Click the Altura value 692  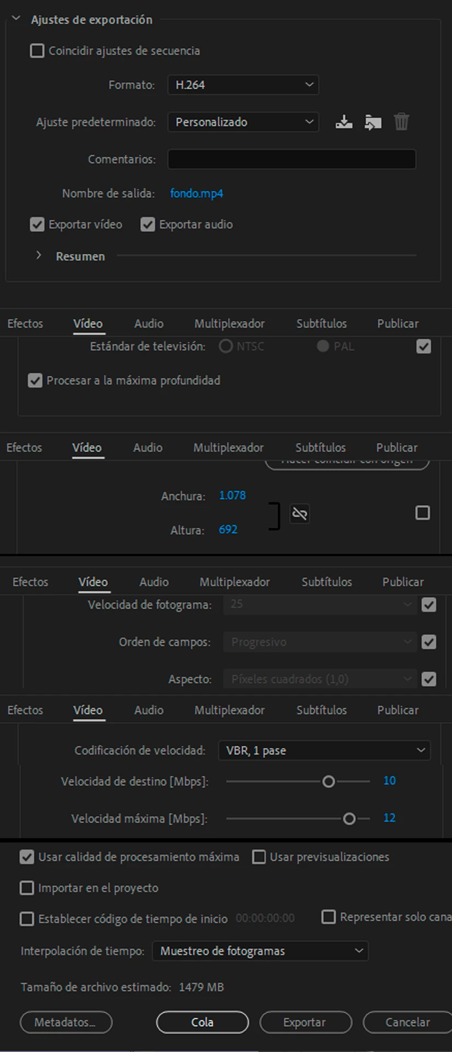[228, 529]
